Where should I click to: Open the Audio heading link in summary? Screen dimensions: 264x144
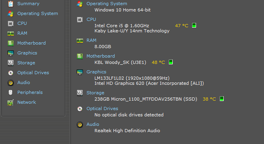coord(93,124)
